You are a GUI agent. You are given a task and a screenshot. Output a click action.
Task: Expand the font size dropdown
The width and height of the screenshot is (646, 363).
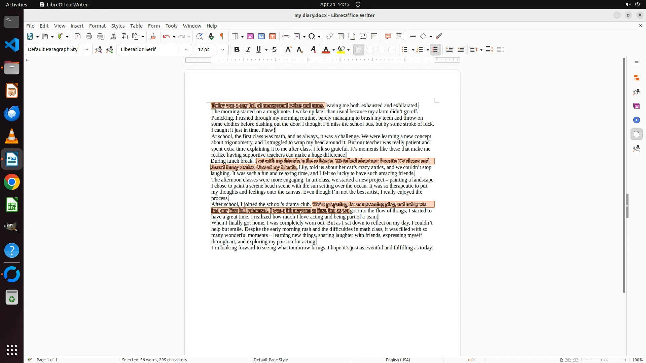coord(222,49)
